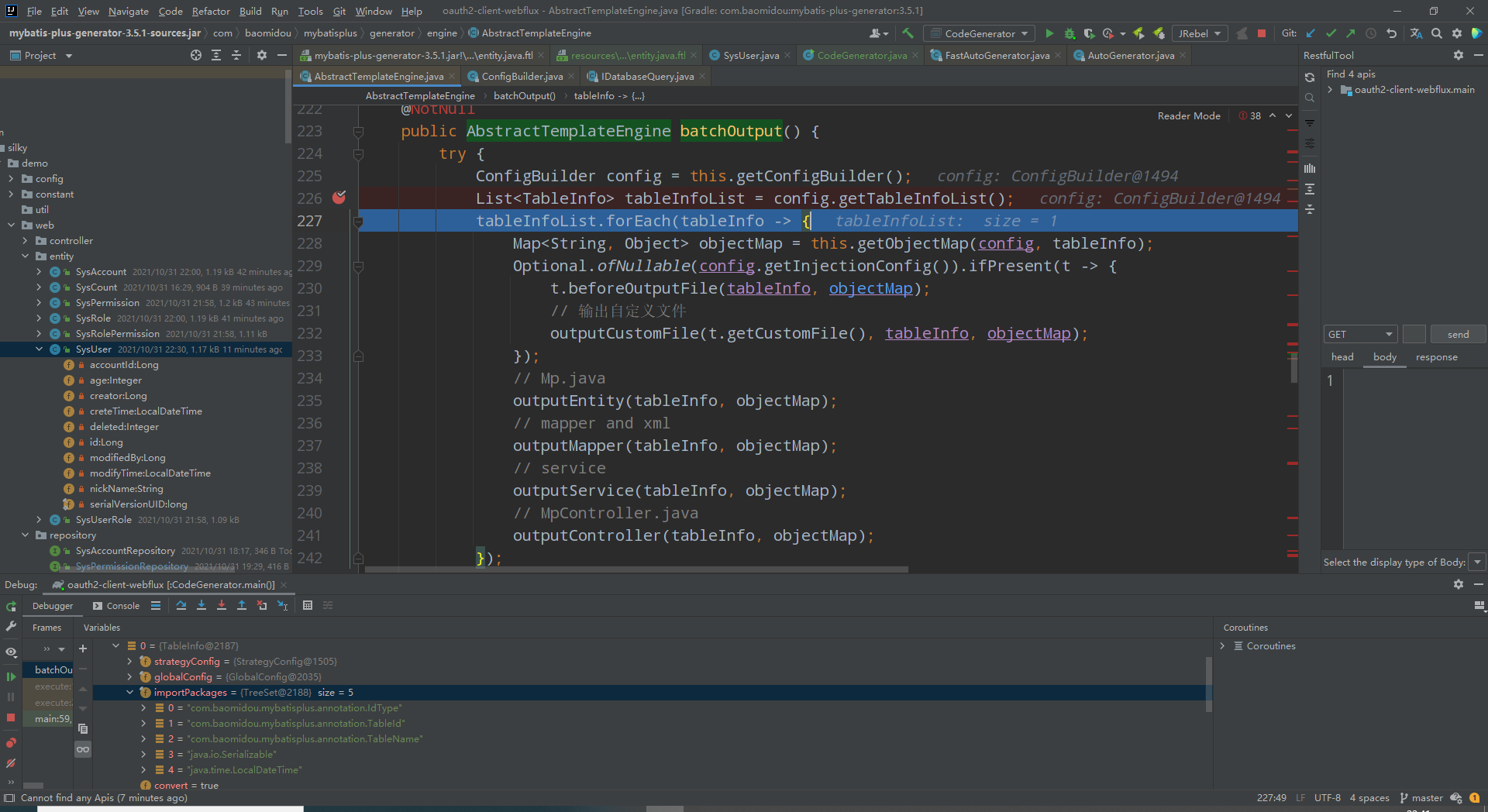Click the 4 spaces indent status entry

point(1369,798)
